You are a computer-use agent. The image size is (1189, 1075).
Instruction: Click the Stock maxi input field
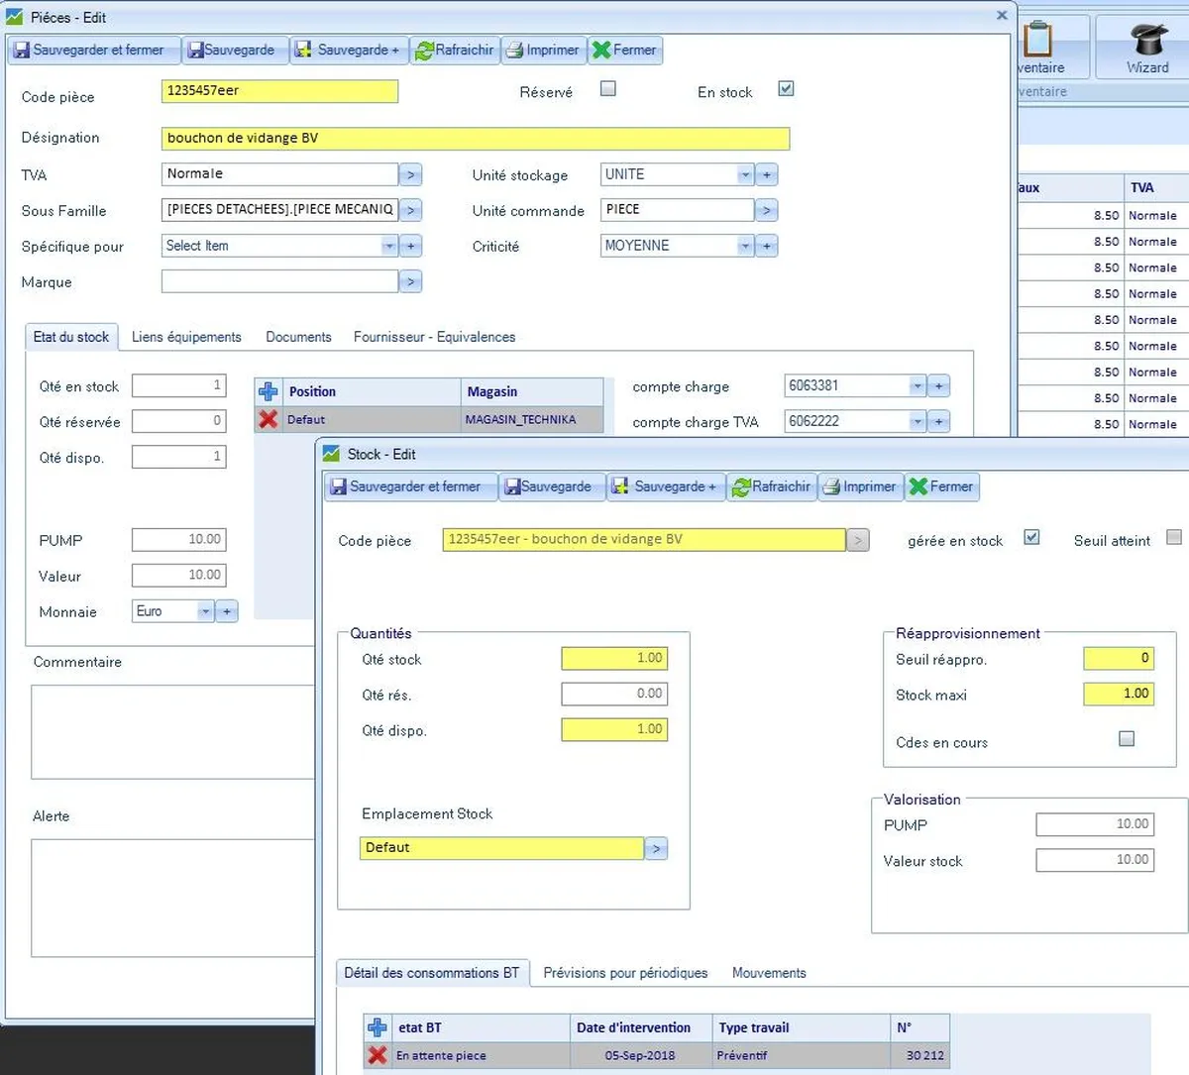point(1119,694)
